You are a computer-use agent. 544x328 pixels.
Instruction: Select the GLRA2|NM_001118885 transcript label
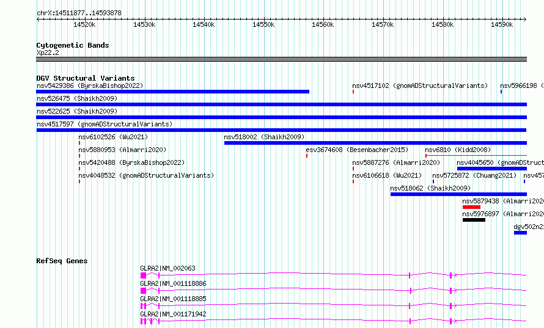[x=173, y=299]
